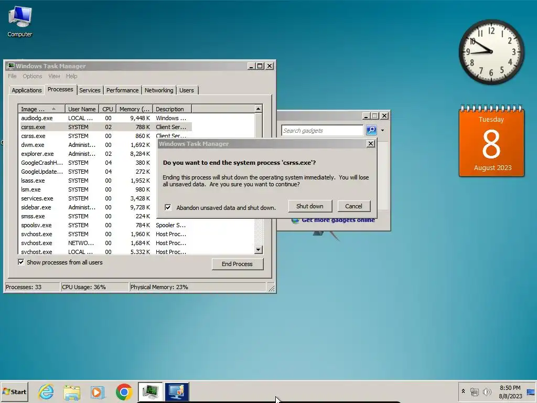The image size is (537, 403).
Task: Click the show desktop tray icon
Action: 531,392
